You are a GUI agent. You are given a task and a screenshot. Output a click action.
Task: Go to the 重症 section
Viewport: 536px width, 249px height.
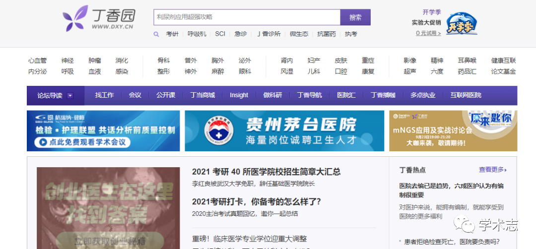[368, 61]
